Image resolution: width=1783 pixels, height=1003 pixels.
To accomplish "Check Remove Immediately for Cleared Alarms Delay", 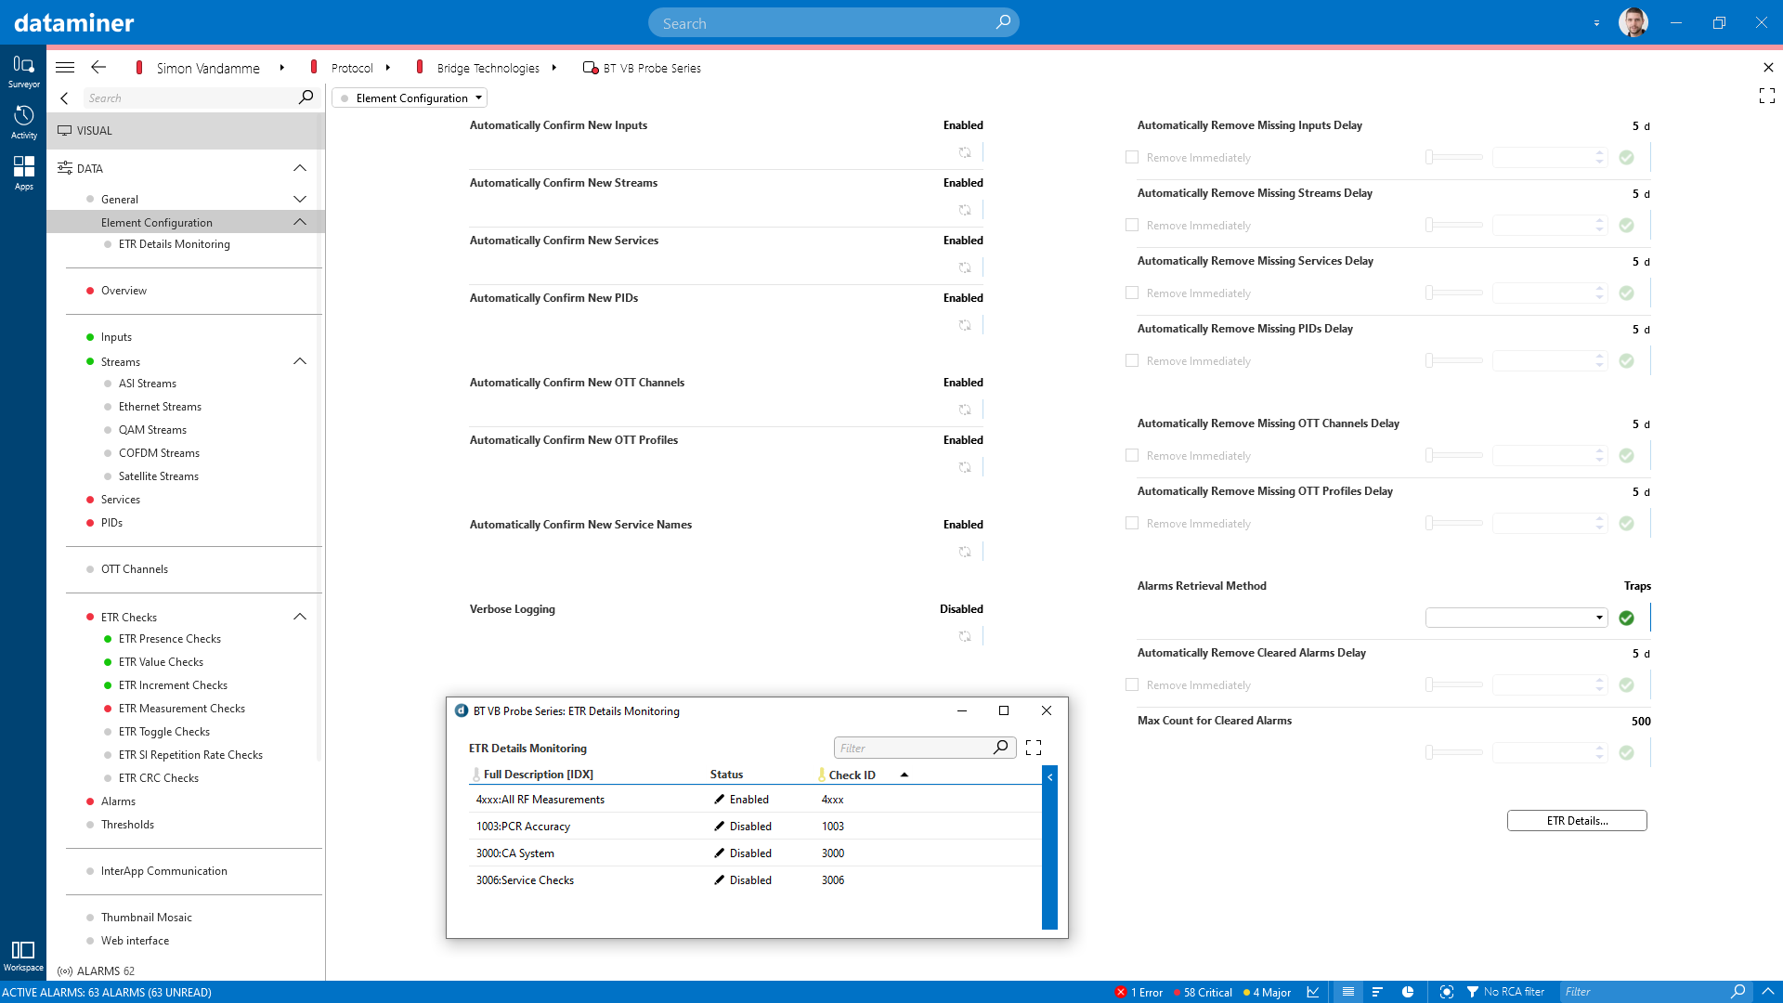I will click(x=1132, y=684).
